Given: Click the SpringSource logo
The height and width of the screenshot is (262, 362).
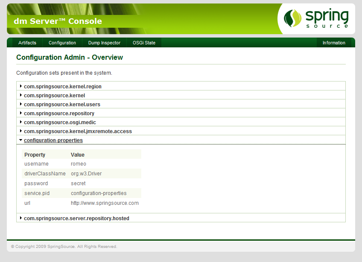Looking at the screenshot, I should coord(316,18).
